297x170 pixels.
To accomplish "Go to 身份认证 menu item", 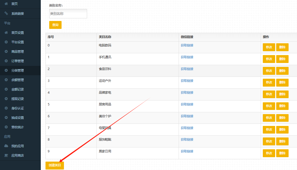I will click(18, 108).
